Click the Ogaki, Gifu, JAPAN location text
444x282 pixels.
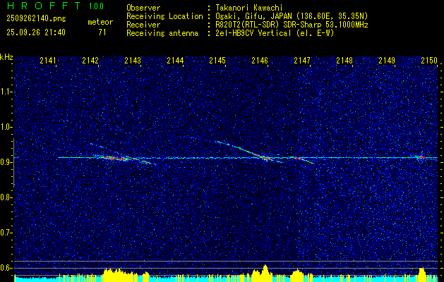tap(292, 16)
